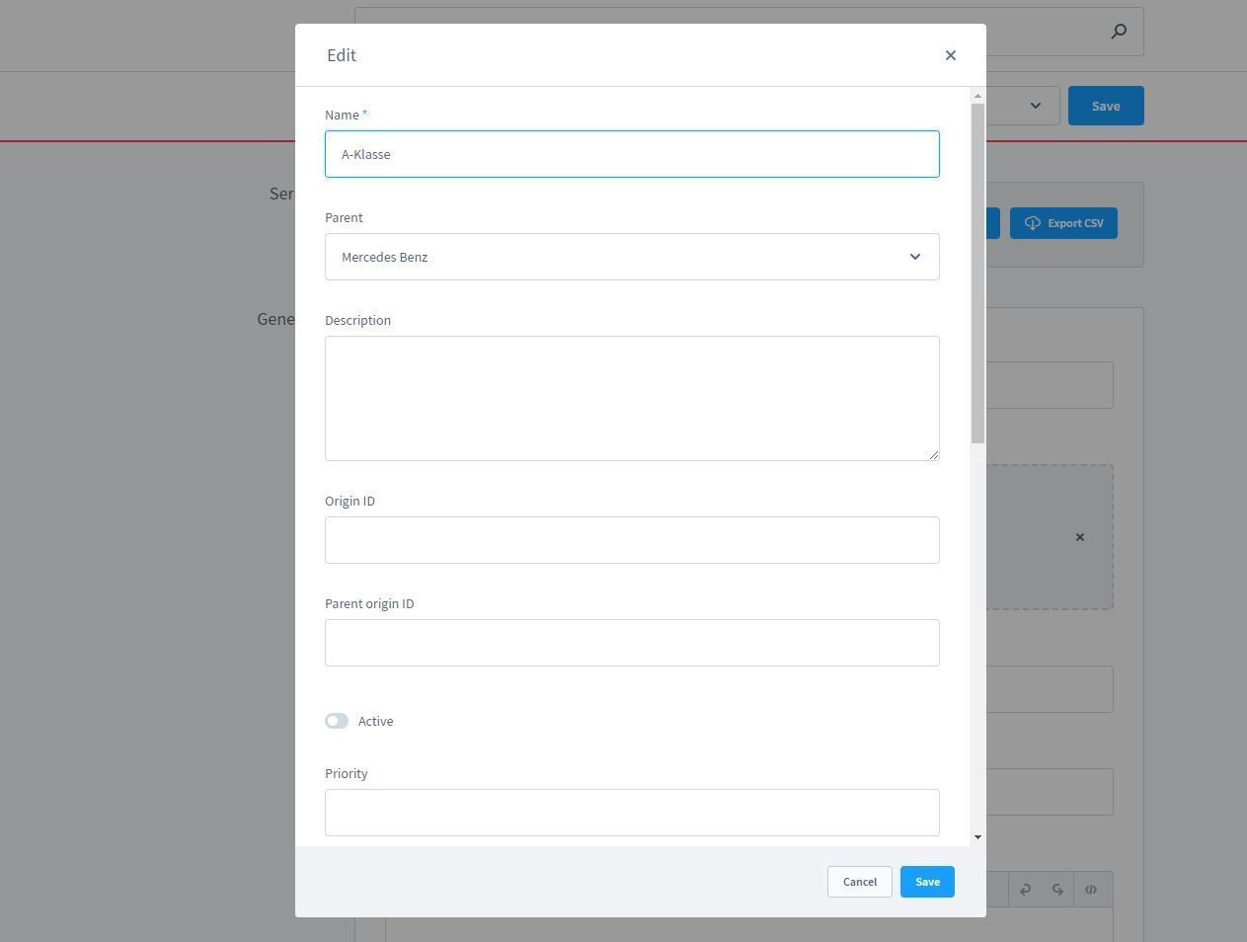Click the Priority input field
Screen dimensions: 1247x942
(632, 813)
